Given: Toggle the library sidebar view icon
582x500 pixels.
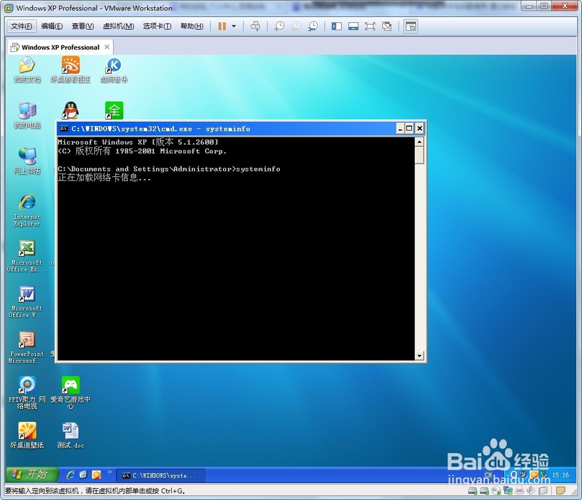Looking at the screenshot, I should [x=336, y=26].
